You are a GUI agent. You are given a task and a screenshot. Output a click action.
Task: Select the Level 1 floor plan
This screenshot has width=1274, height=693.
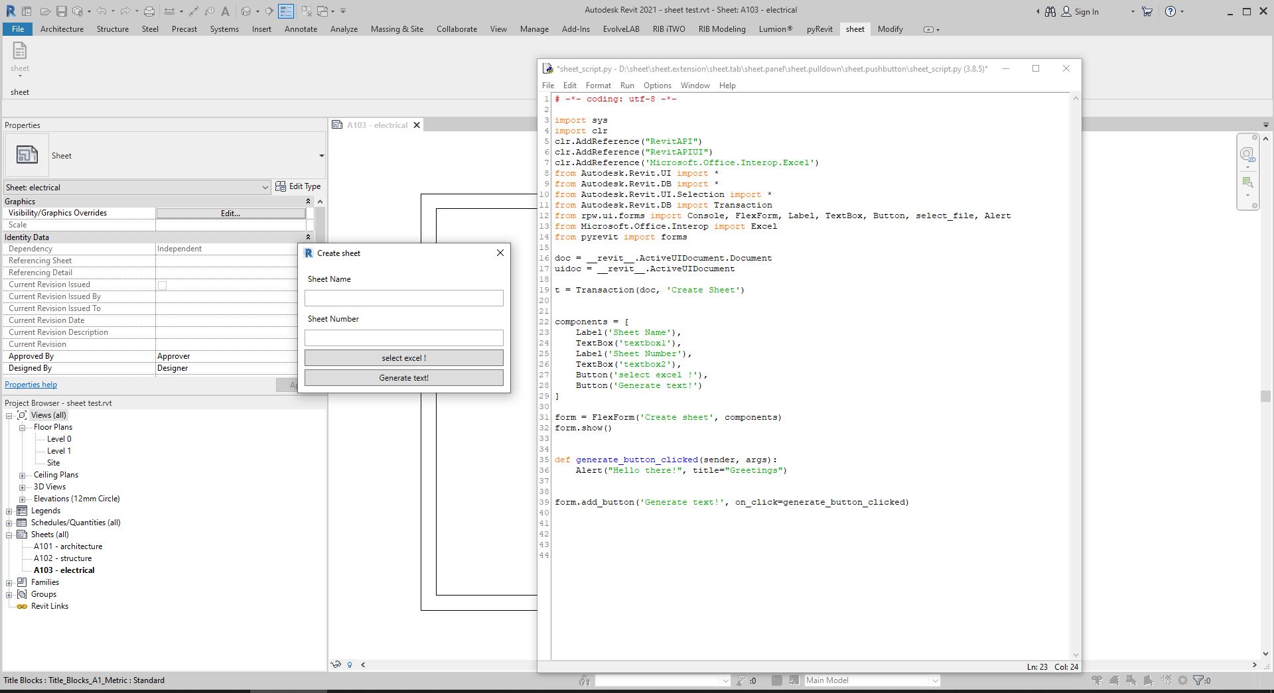(x=58, y=452)
